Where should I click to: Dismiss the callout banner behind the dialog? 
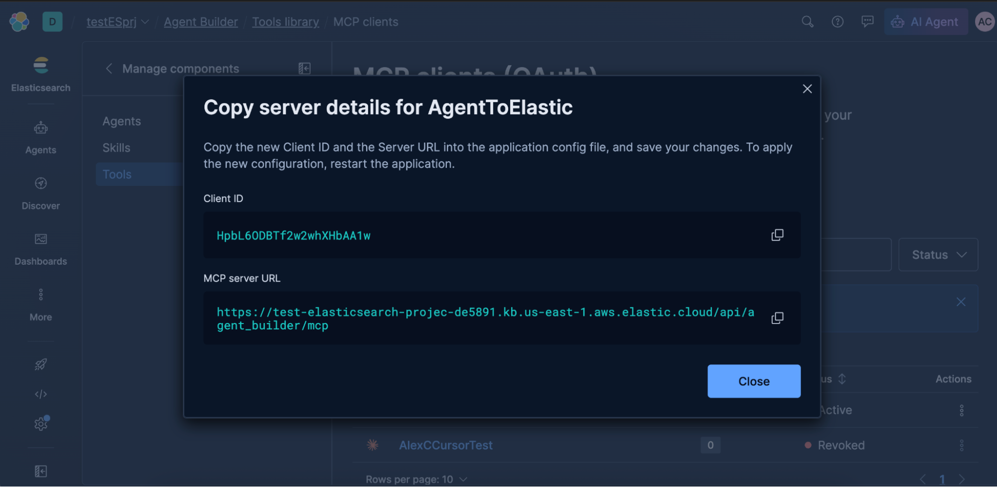(x=961, y=302)
